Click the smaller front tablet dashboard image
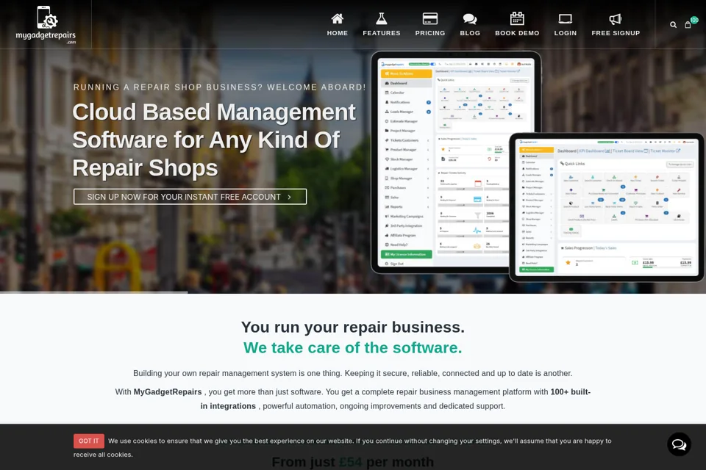Screen dimensions: 706x470 [607, 207]
